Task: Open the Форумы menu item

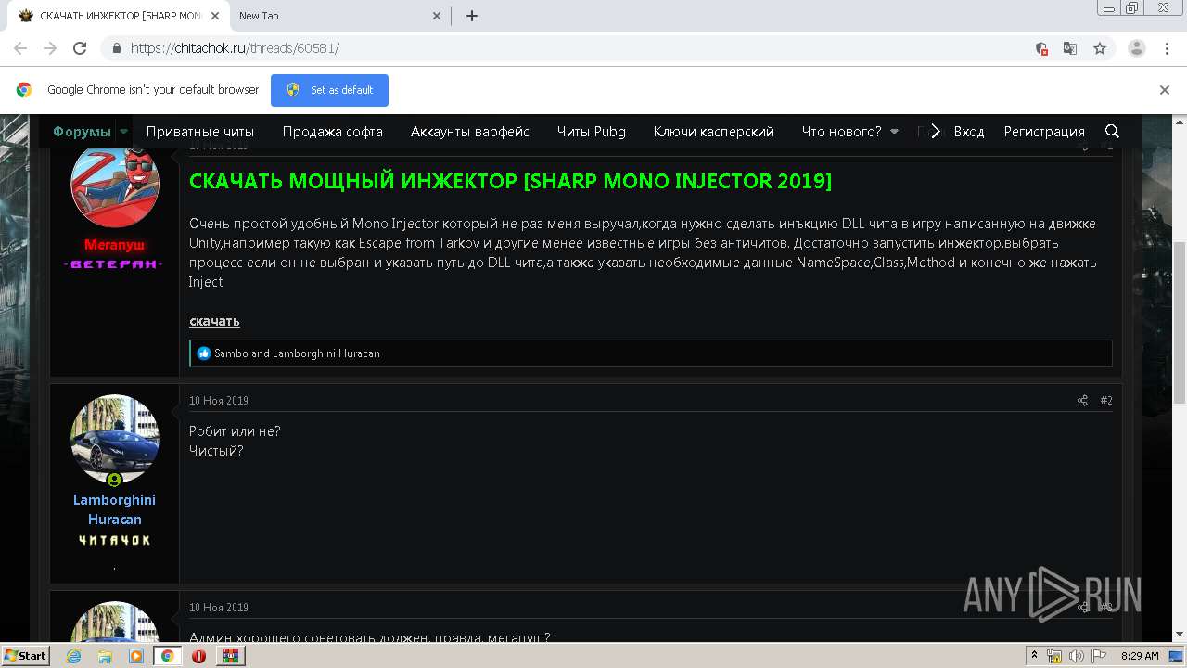Action: [82, 132]
